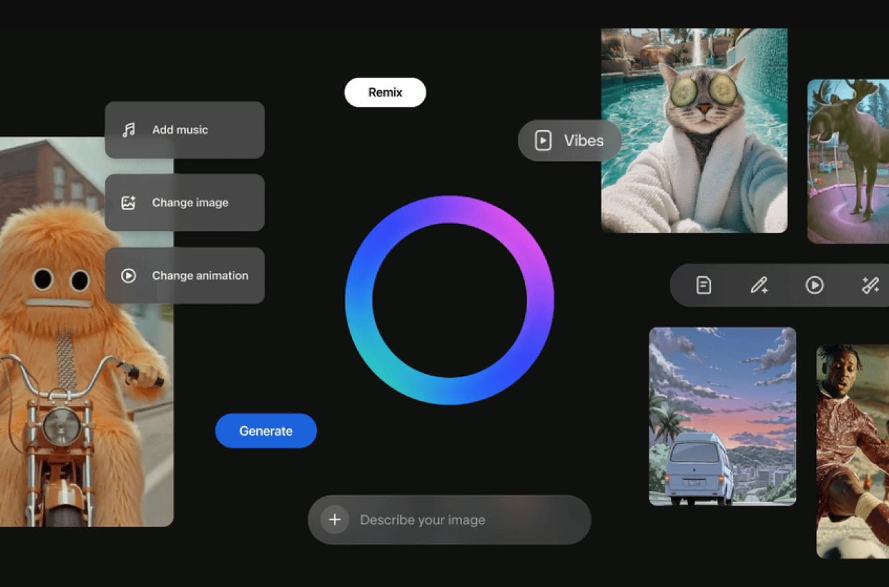
Task: Choose the Change animation option label
Action: coord(200,276)
